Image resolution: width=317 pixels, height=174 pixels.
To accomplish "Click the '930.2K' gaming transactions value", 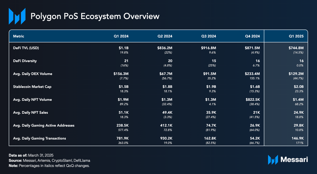I will point(166,138).
